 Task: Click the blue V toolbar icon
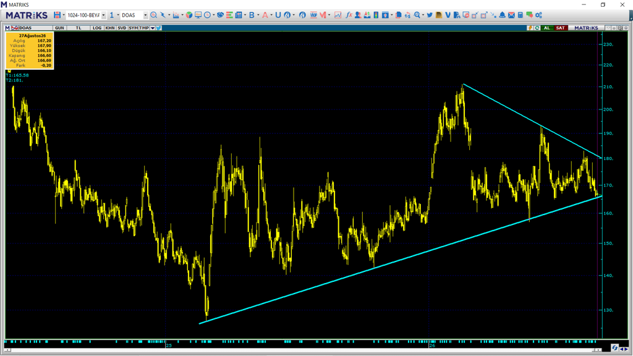point(448,15)
